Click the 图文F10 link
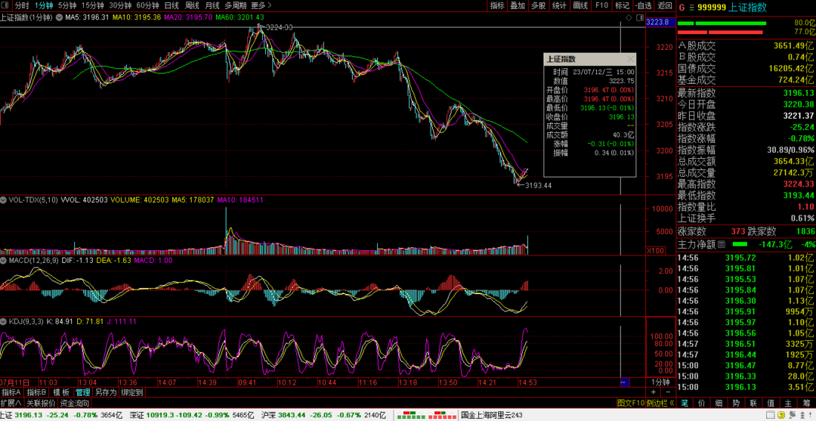Screen dimensions: 816x421 630,403
